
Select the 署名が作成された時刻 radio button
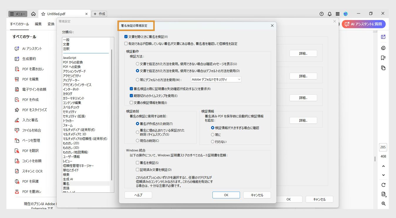click(137, 123)
